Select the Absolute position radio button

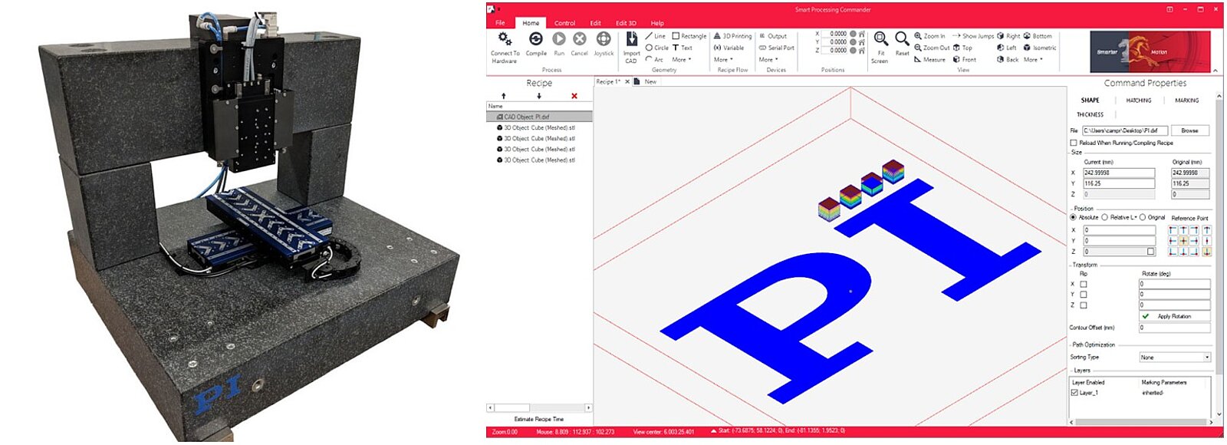[x=1074, y=217]
